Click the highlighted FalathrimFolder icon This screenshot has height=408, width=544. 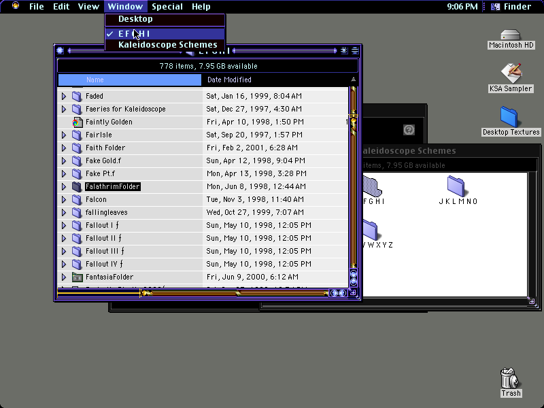(x=77, y=186)
